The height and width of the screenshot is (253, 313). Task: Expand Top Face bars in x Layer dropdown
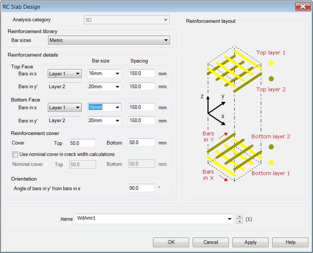click(x=64, y=74)
